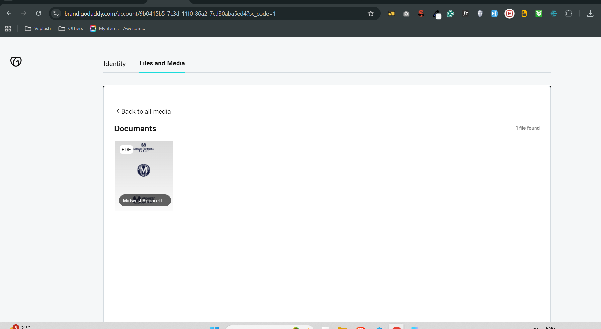Open the browser Extensions puzzle menu
The image size is (601, 329).
point(569,13)
